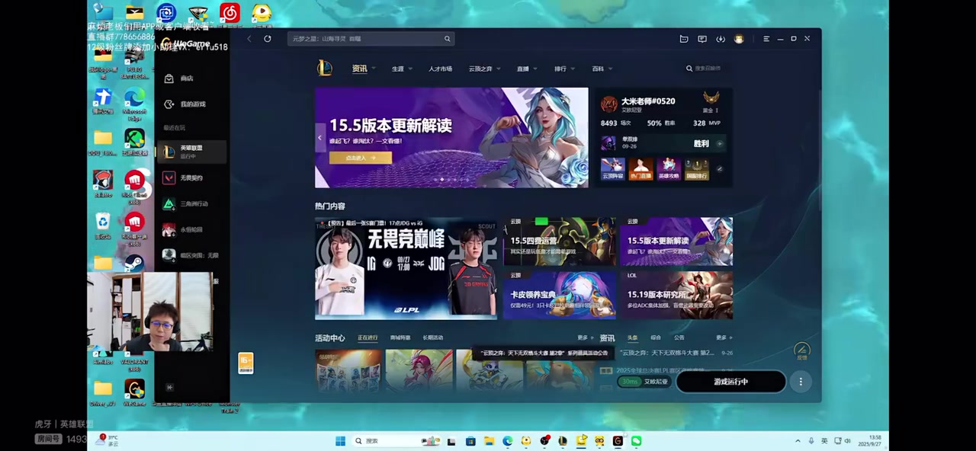976x451 pixels.
Task: Select 无畏契约 in the recent games list
Action: coord(191,178)
